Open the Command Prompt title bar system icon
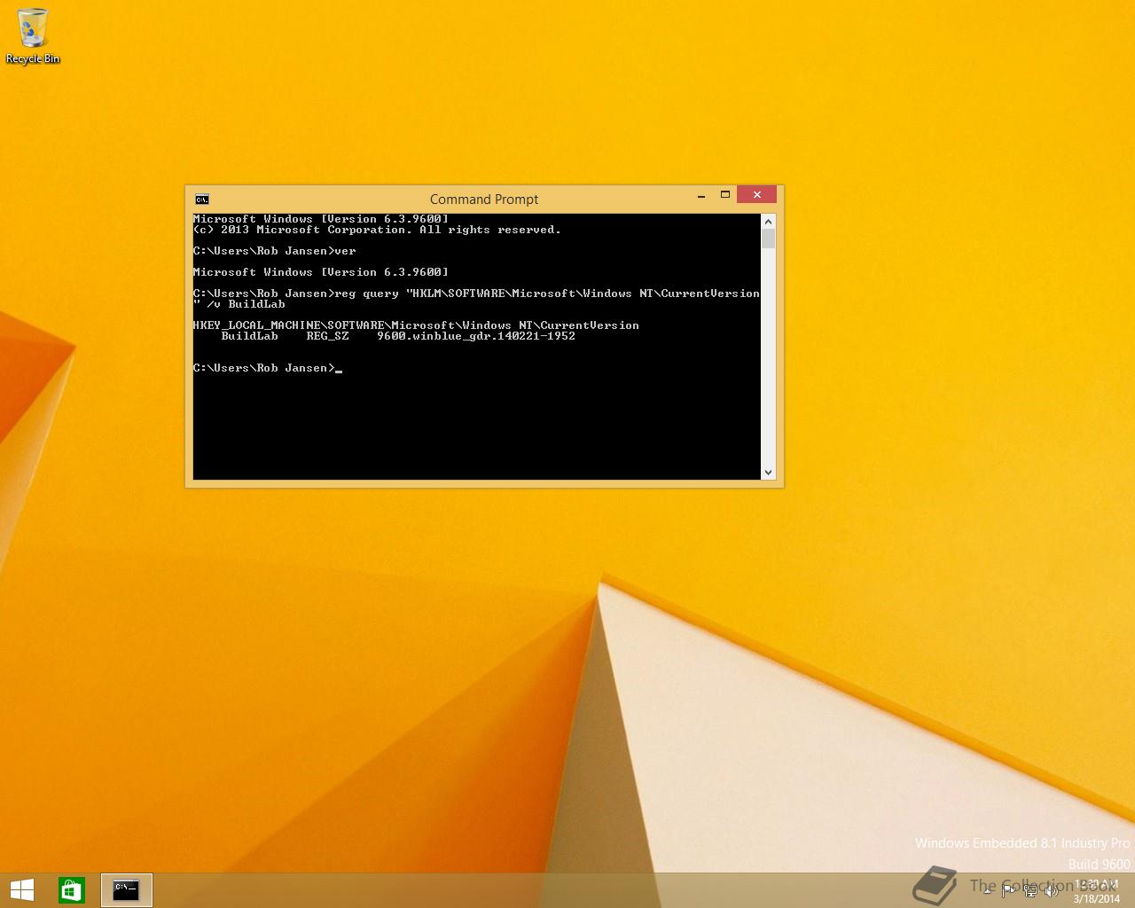 pyautogui.click(x=202, y=199)
